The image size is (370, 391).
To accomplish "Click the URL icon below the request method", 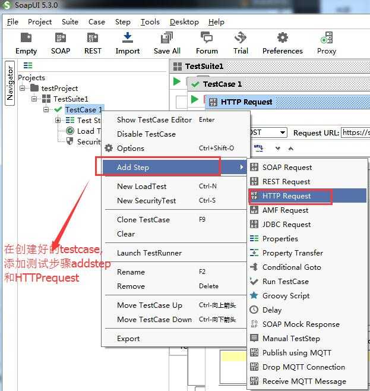I will (258, 148).
